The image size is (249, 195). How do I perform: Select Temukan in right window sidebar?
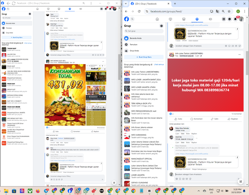point(144,45)
